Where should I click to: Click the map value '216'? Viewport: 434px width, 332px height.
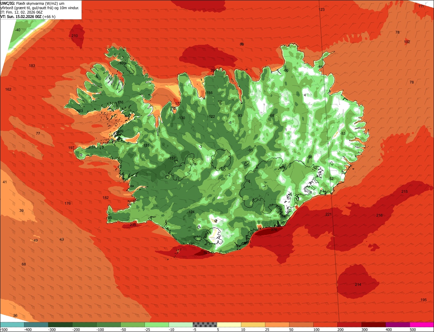[379, 216]
